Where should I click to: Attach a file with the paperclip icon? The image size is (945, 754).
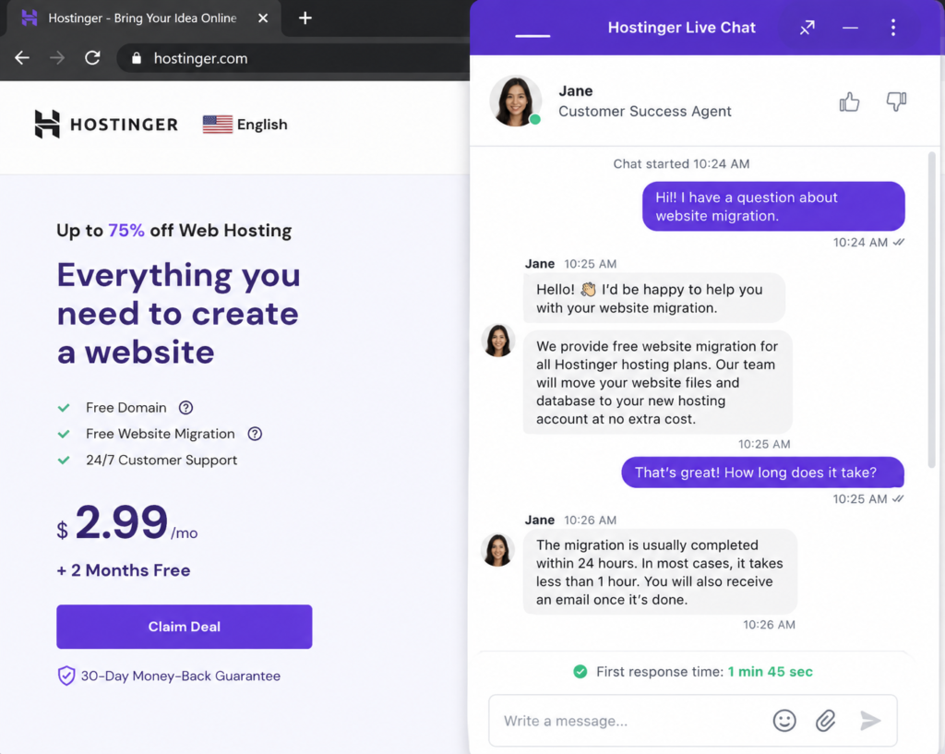[826, 720]
